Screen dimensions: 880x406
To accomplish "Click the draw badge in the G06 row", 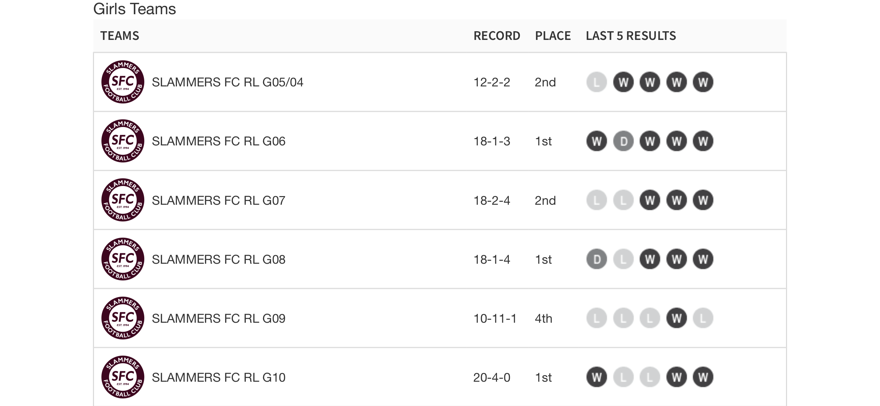I will click(624, 141).
